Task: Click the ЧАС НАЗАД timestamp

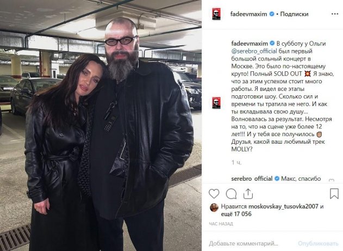Action: 221,224
